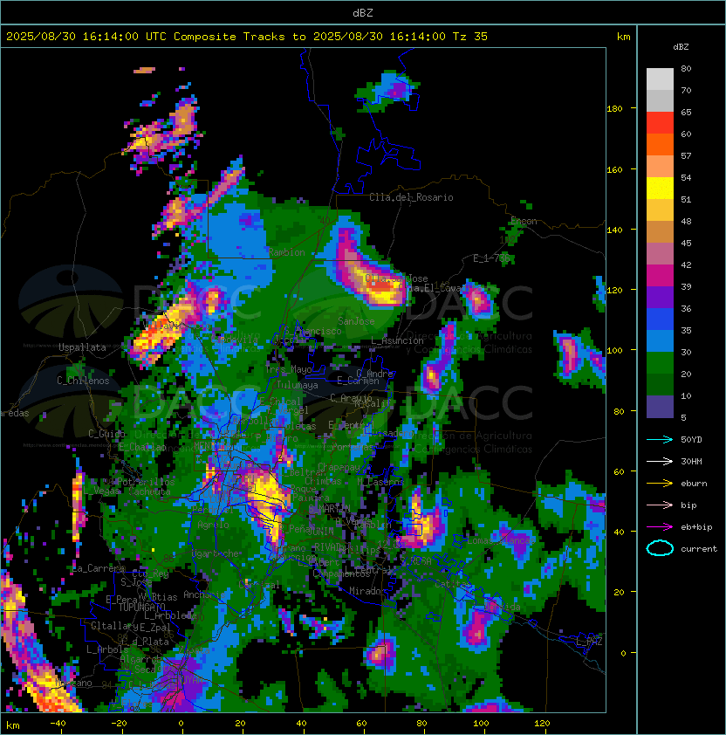Click the 'Chapanay' map label
The height and width of the screenshot is (735, 726).
(x=339, y=467)
